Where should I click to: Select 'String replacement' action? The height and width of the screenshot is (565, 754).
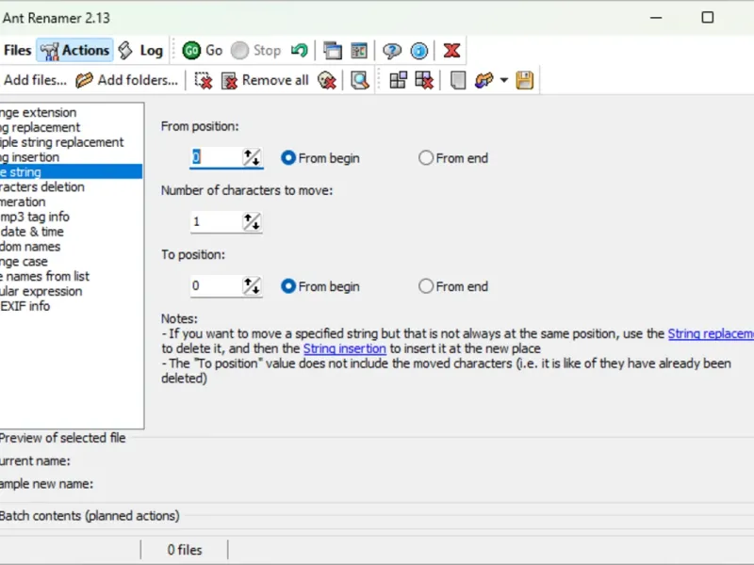point(71,127)
